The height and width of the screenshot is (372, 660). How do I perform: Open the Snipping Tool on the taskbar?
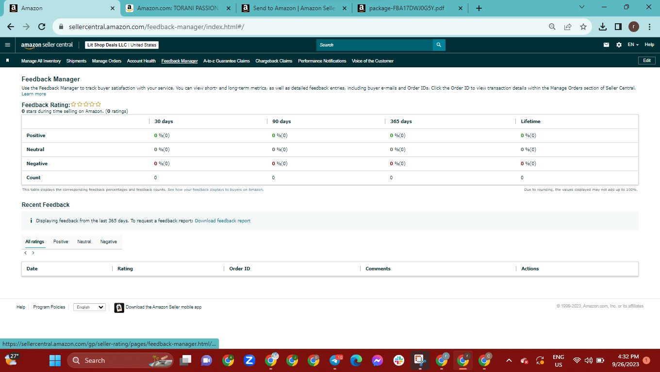tap(420, 360)
